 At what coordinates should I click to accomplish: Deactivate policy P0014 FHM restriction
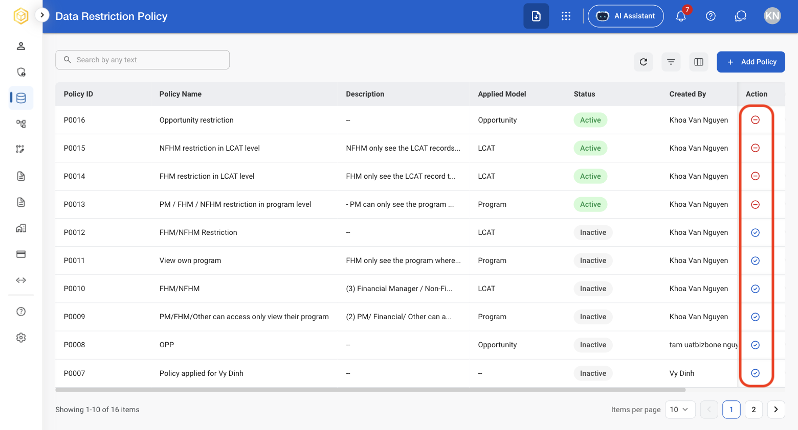coord(755,176)
